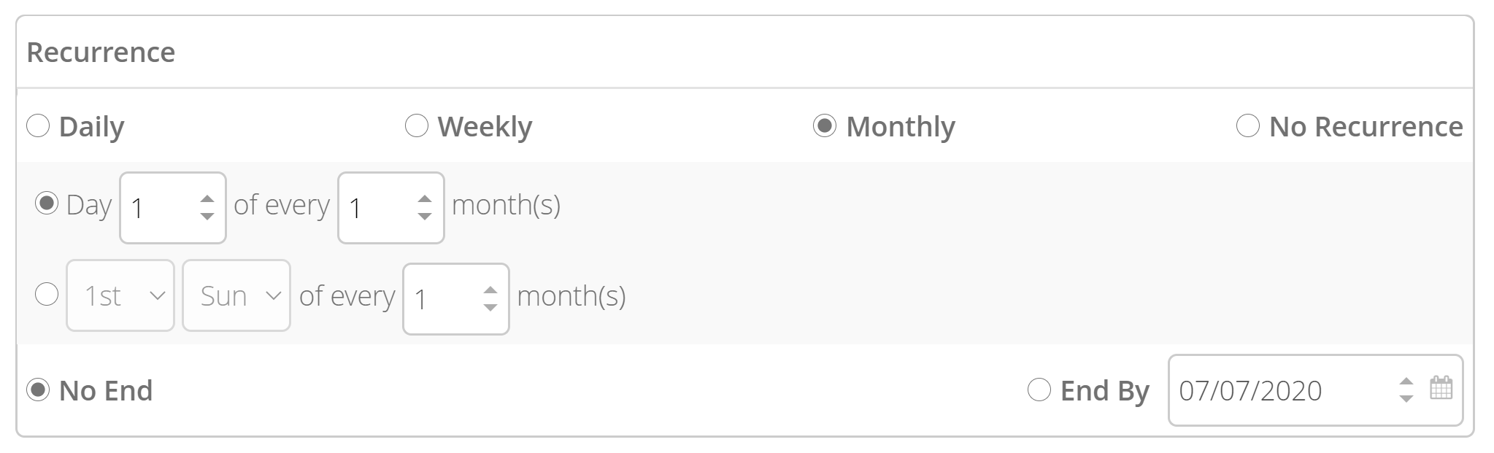Decrease months interval in Day row

(x=425, y=217)
